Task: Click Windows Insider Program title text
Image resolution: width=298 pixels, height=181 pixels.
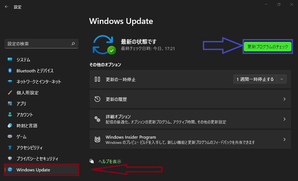Action: tap(131, 137)
